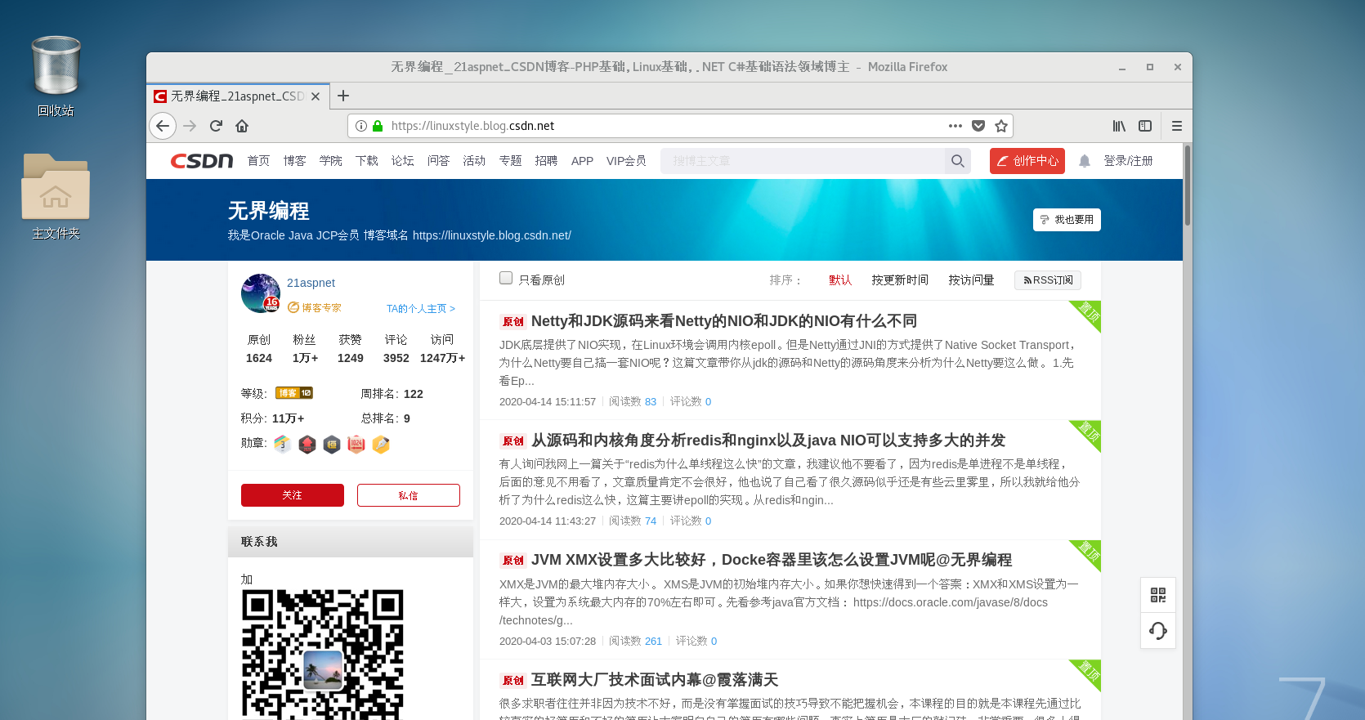Screen dimensions: 1365x720
Task: Click the 我也要用 button
Action: coord(1067,220)
